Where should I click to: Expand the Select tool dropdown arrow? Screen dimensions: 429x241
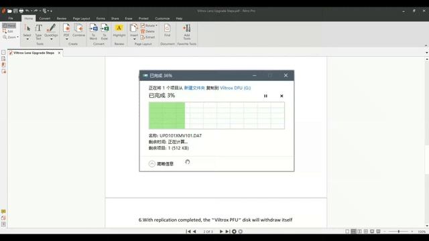(x=27, y=39)
